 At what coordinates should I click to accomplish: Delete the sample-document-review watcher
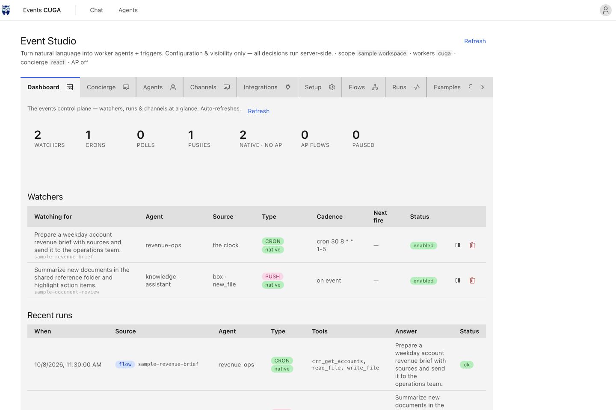pyautogui.click(x=472, y=281)
